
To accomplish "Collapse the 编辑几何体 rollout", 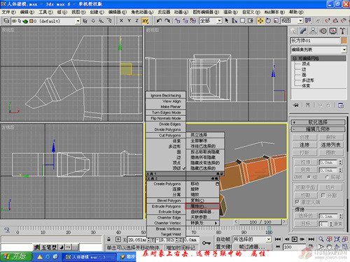I will 318,129.
